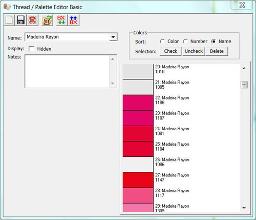Toggle the Hidden display checkbox
This screenshot has width=256, height=220.
(31, 49)
